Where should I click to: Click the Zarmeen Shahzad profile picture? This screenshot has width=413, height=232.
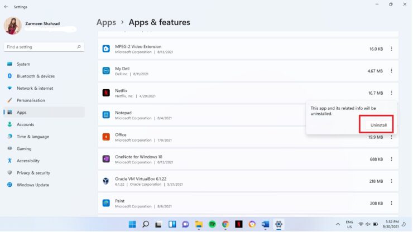click(x=13, y=26)
